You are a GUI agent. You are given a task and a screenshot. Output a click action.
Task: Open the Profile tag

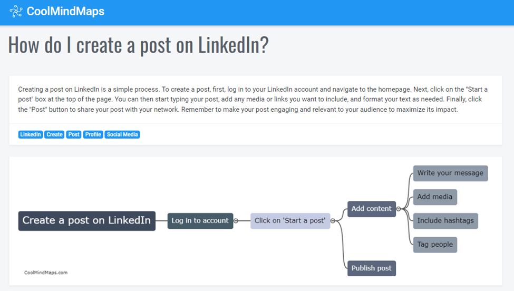[93, 134]
